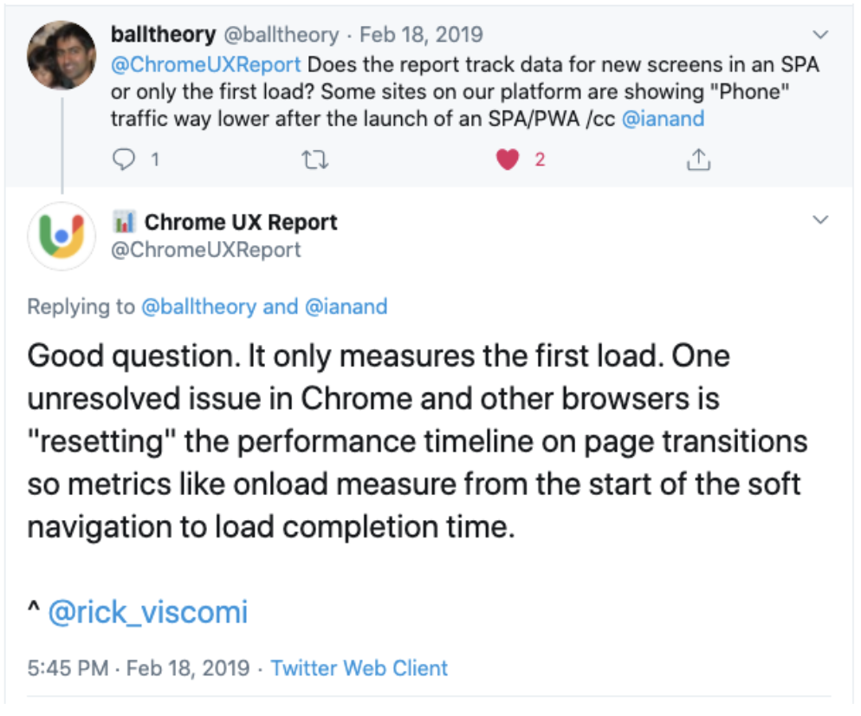The height and width of the screenshot is (716, 861).
Task: Open balltheory's profile picture
Action: coord(61,55)
